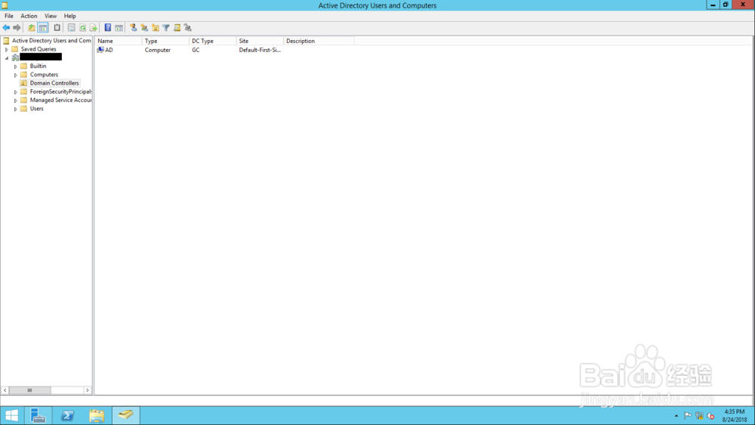Click the Export List toolbar icon

pyautogui.click(x=93, y=28)
